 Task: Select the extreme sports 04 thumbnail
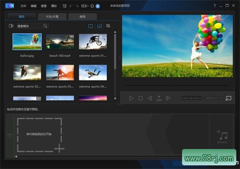(93, 72)
